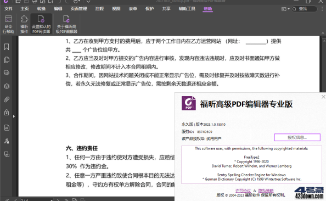326x201 pixels.
Task: Open the Command Line Help (命令行帮助) tool
Action: tap(8, 24)
